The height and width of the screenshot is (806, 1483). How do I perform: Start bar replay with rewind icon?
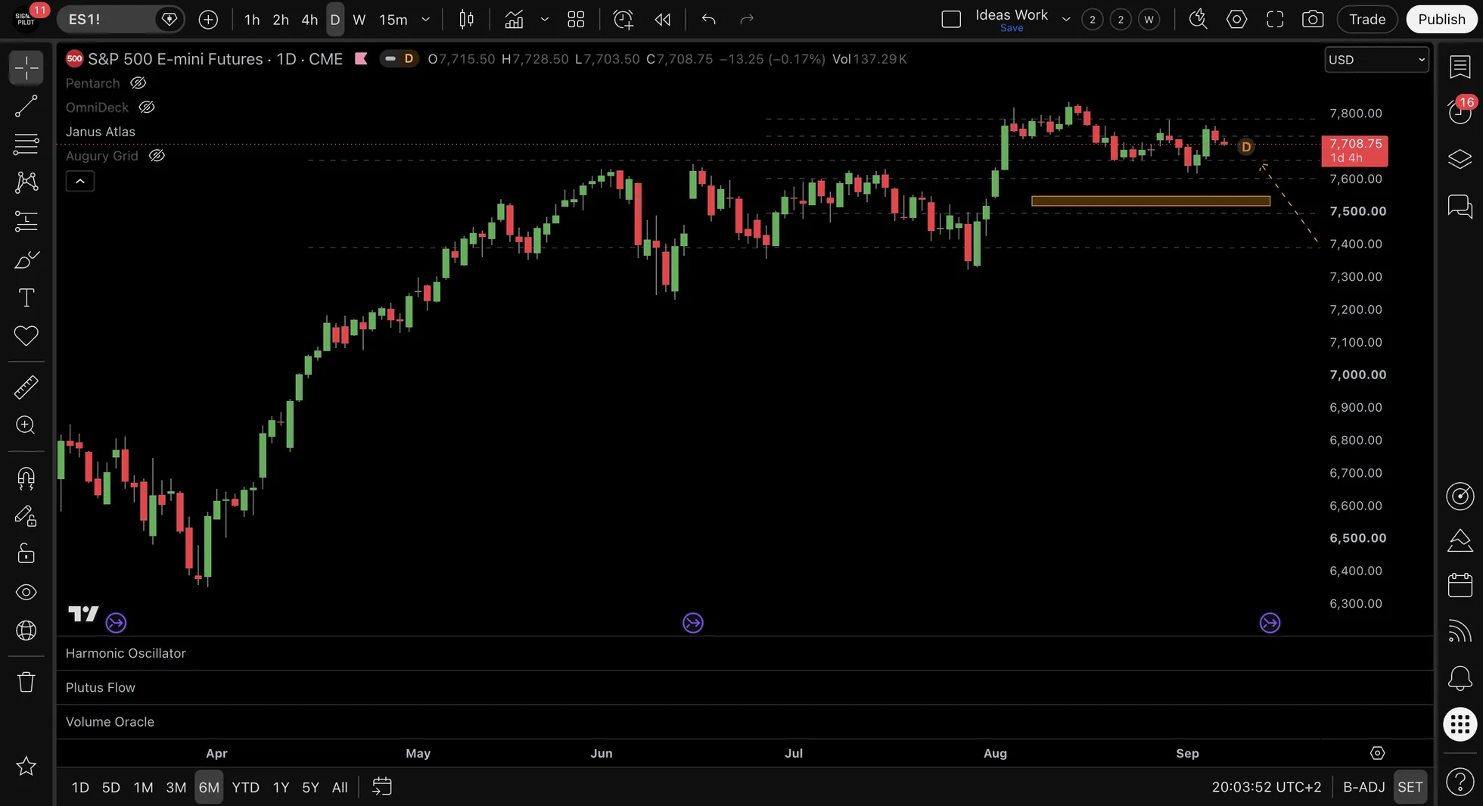(663, 20)
